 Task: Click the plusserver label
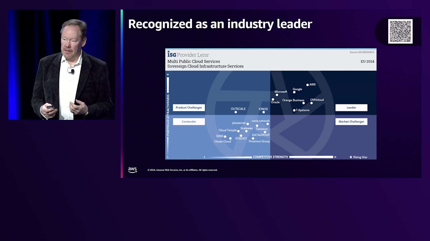[x=239, y=123]
